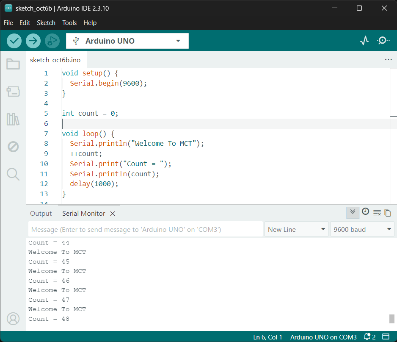This screenshot has width=397, height=342.
Task: Click the serial message input field
Action: 146,229
